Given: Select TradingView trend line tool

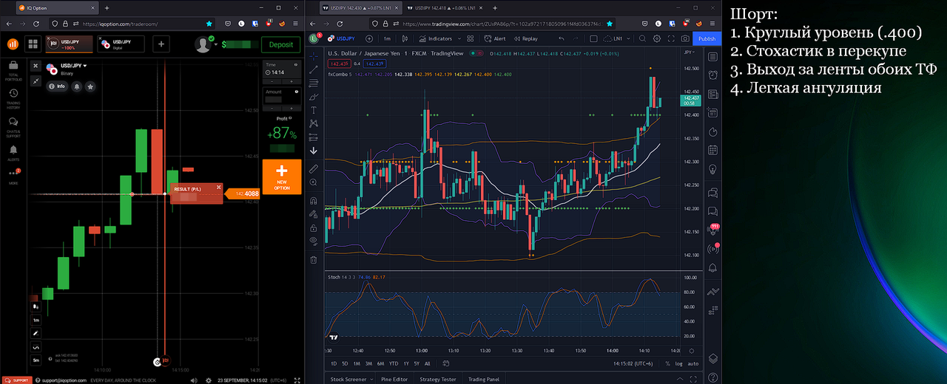Looking at the screenshot, I should click(314, 69).
